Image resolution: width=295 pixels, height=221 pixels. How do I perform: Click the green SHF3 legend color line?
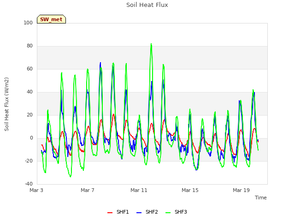(168, 213)
